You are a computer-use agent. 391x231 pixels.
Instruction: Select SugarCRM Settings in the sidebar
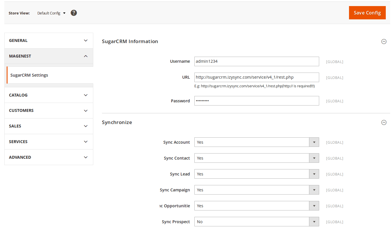(x=50, y=75)
